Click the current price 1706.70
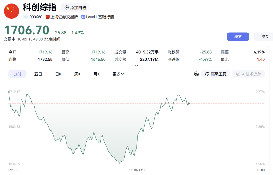 27,30
